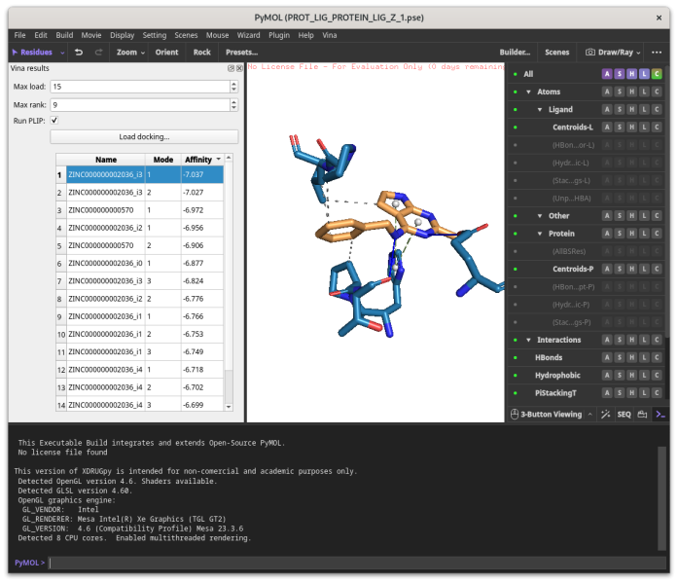This screenshot has height=583, width=678.
Task: Toggle the command line prompt icon
Action: (x=660, y=415)
